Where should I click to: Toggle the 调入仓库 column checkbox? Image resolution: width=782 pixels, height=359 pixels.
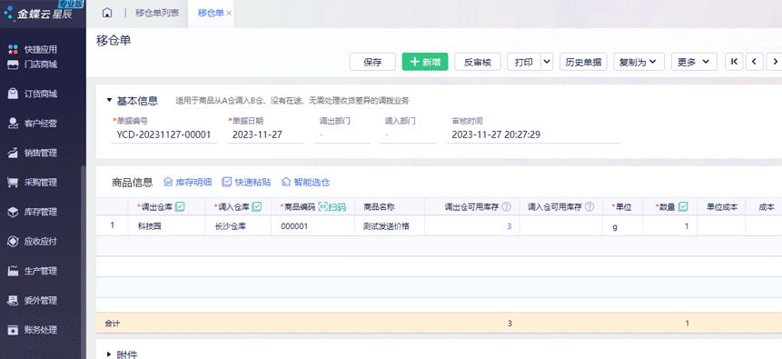[x=257, y=206]
